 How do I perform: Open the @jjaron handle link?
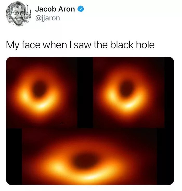pos(48,18)
